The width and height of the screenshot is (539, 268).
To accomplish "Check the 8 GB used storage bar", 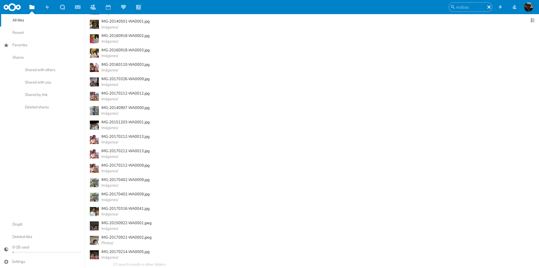I will (x=21, y=247).
